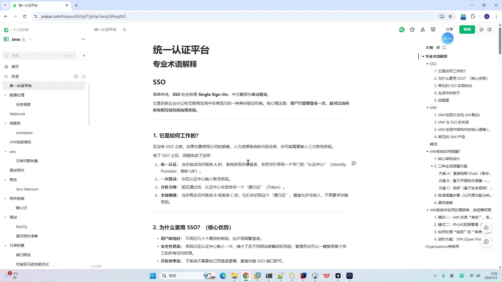This screenshot has width=502, height=282.
Task: Collapse the IAM系统如何搭建 outline node
Action: coord(427,151)
